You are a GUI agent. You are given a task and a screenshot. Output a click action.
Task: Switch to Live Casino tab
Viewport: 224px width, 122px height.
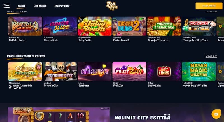point(40,6)
